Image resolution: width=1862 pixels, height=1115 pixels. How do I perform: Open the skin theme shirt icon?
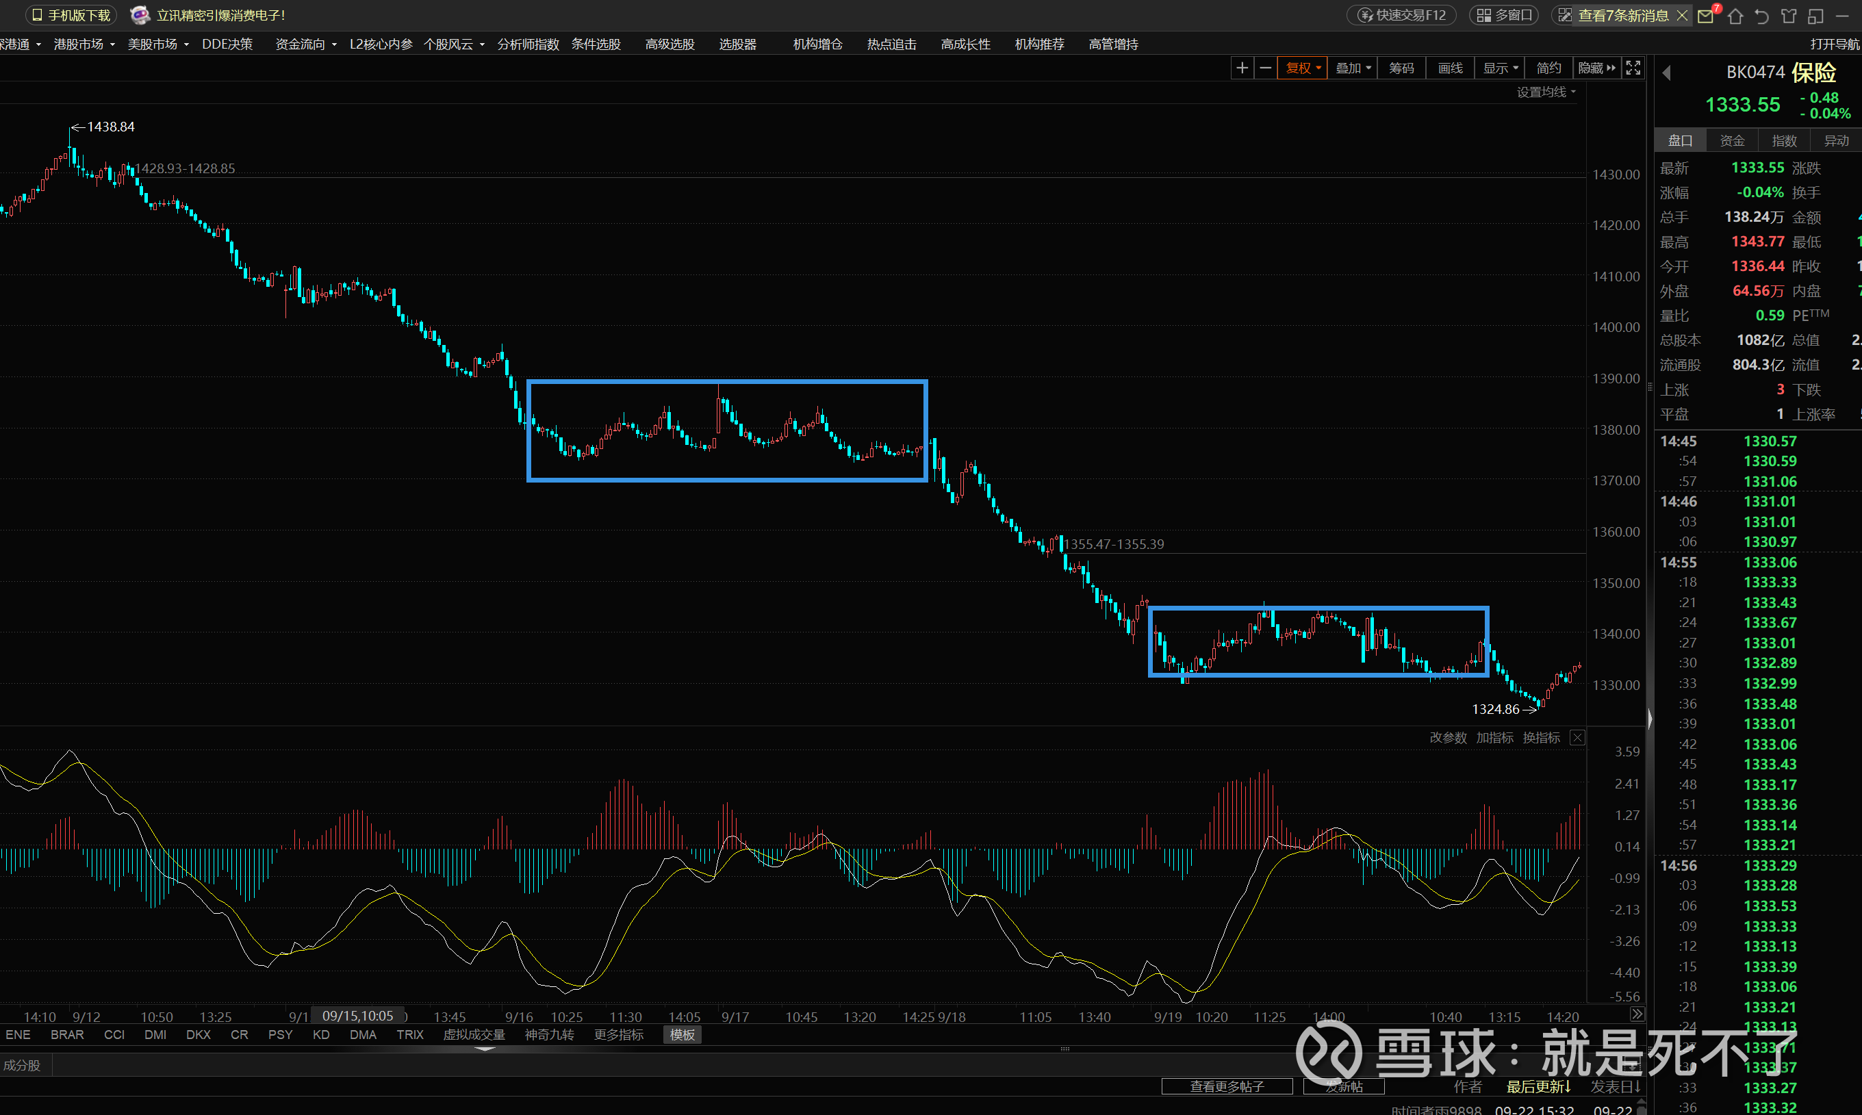[1788, 16]
